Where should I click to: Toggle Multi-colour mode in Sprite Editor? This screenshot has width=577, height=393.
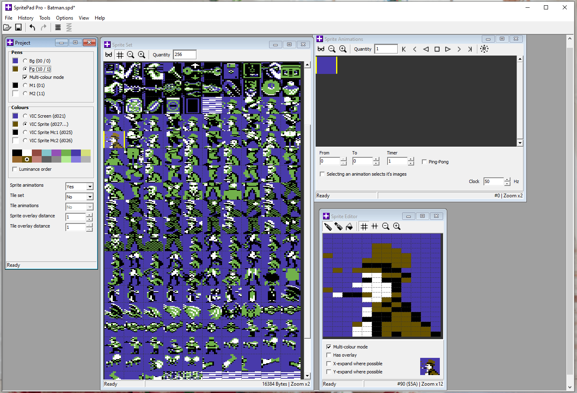coord(329,347)
